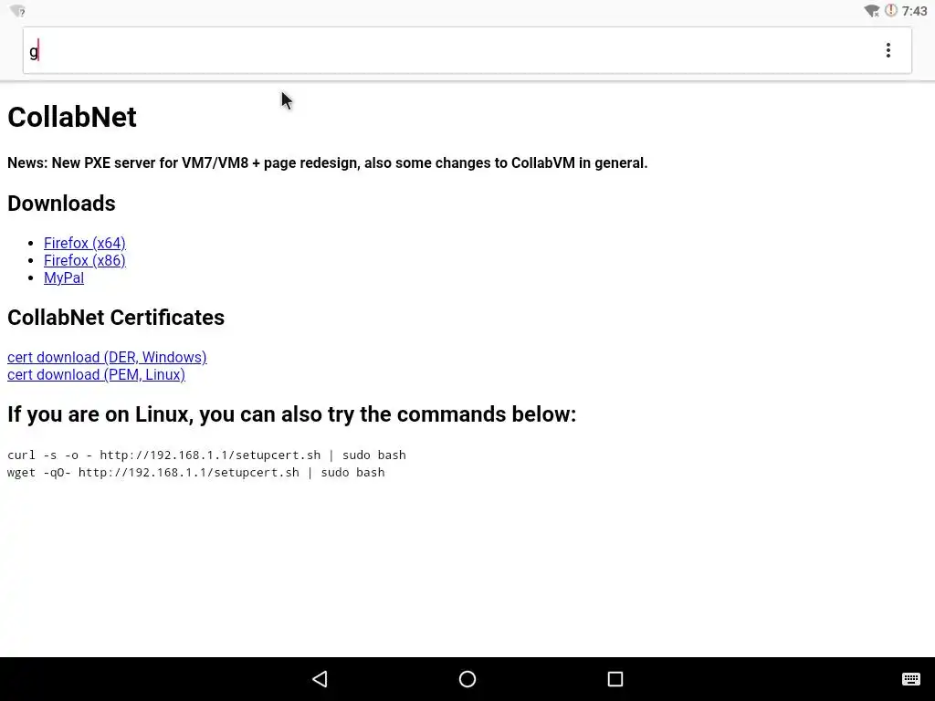Tap the Wi-Fi status icon in top right
This screenshot has height=701, width=935.
pos(872,11)
